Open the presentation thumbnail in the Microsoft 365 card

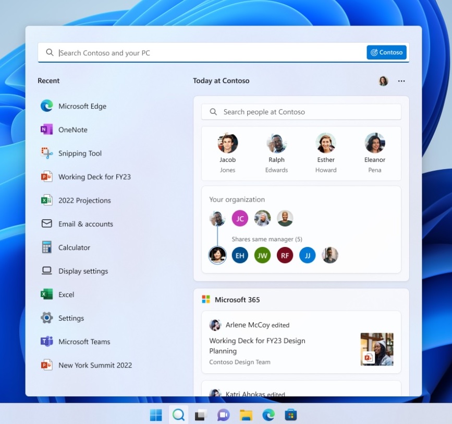pyautogui.click(x=376, y=349)
